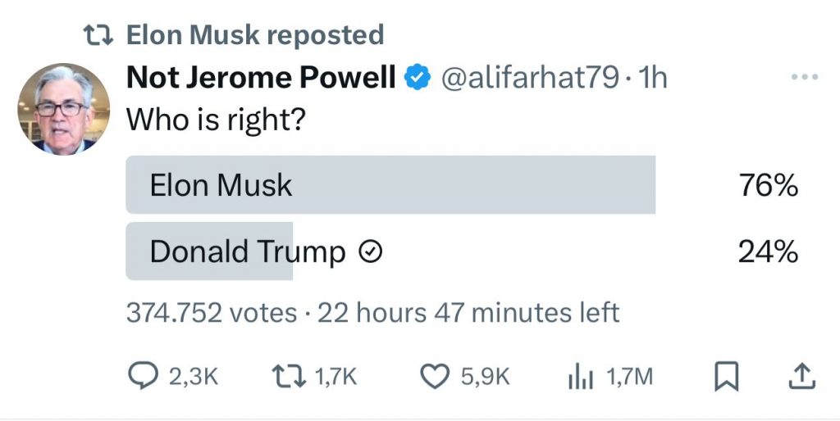Bookmark this post
Image resolution: width=840 pixels, height=421 pixels.
click(x=727, y=377)
